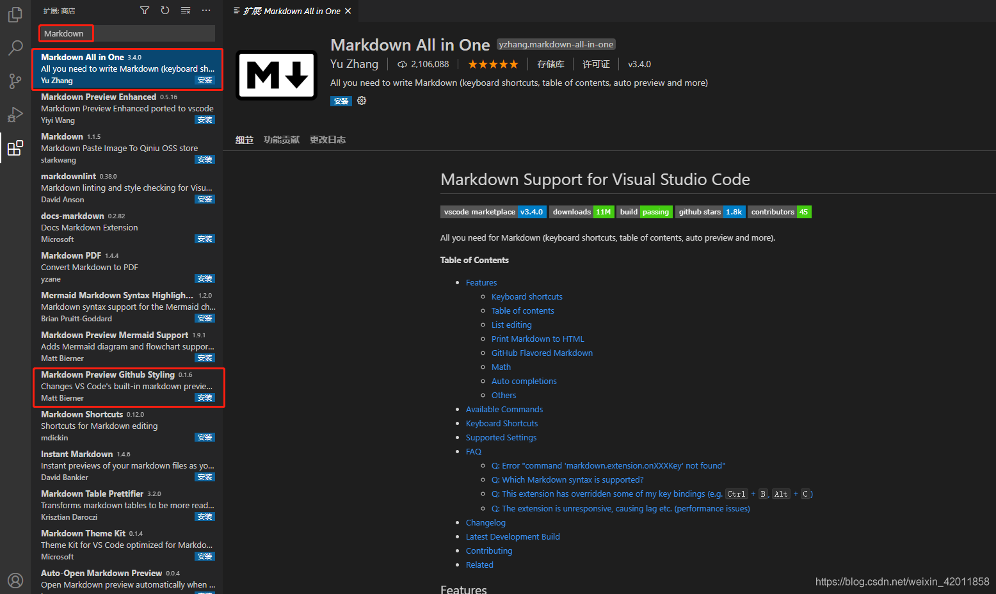
Task: Click the vscode marketplace v3.4.0 badge
Action: point(494,212)
